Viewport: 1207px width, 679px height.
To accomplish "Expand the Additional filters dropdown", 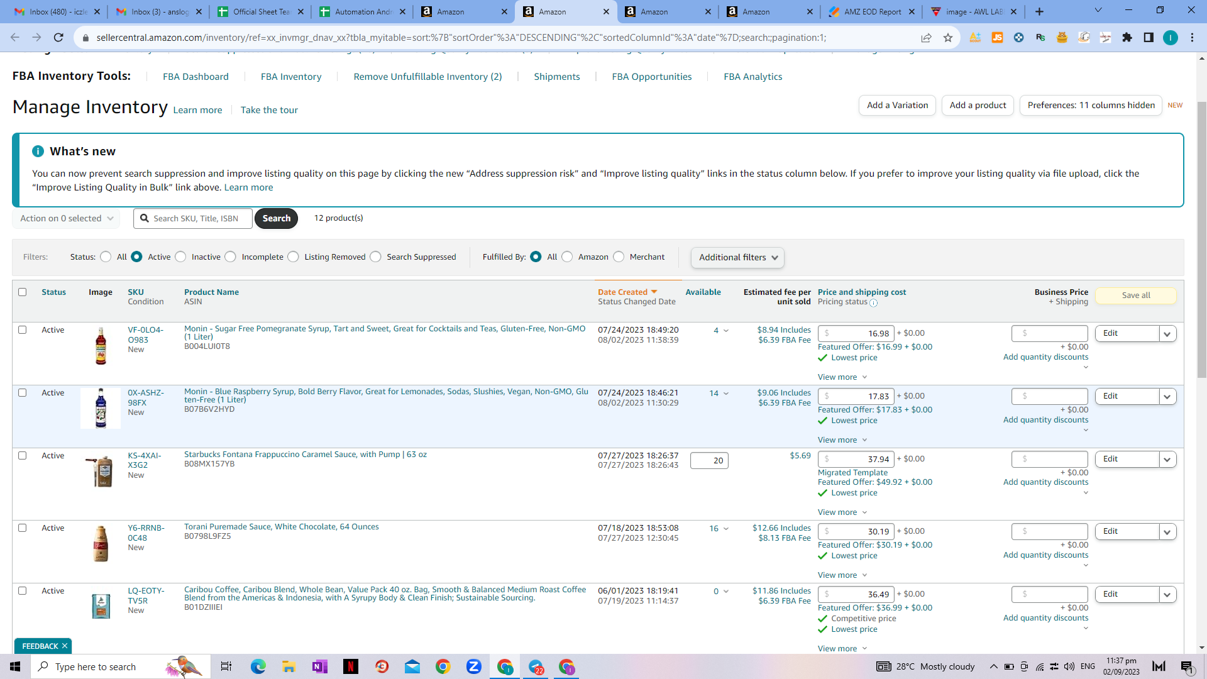I will pos(737,258).
